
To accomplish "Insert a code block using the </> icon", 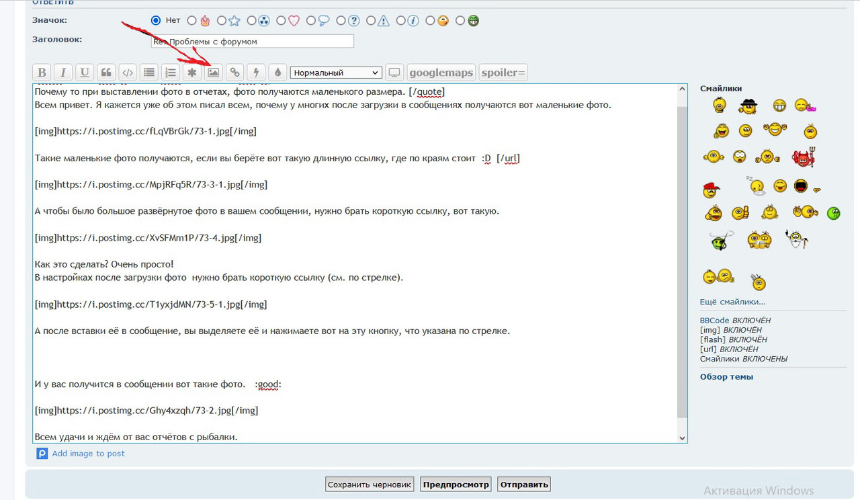I will click(x=127, y=73).
